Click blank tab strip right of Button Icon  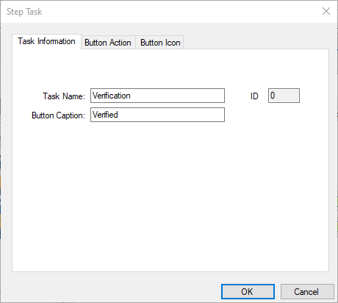click(256, 42)
